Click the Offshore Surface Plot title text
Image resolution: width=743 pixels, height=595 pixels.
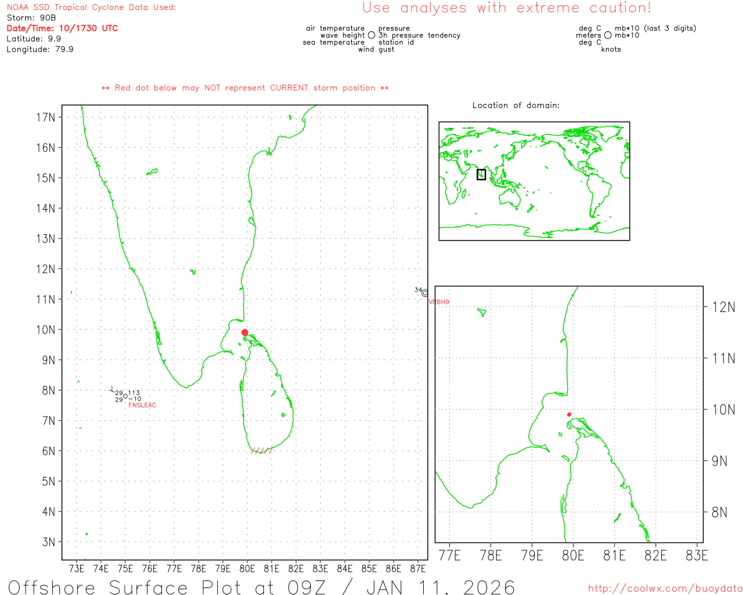tap(261, 587)
